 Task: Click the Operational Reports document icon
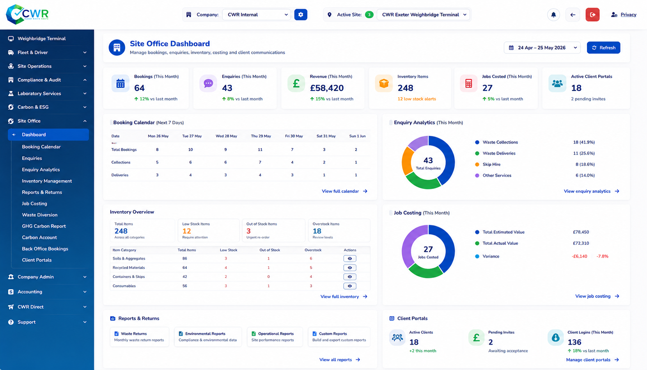tap(253, 334)
